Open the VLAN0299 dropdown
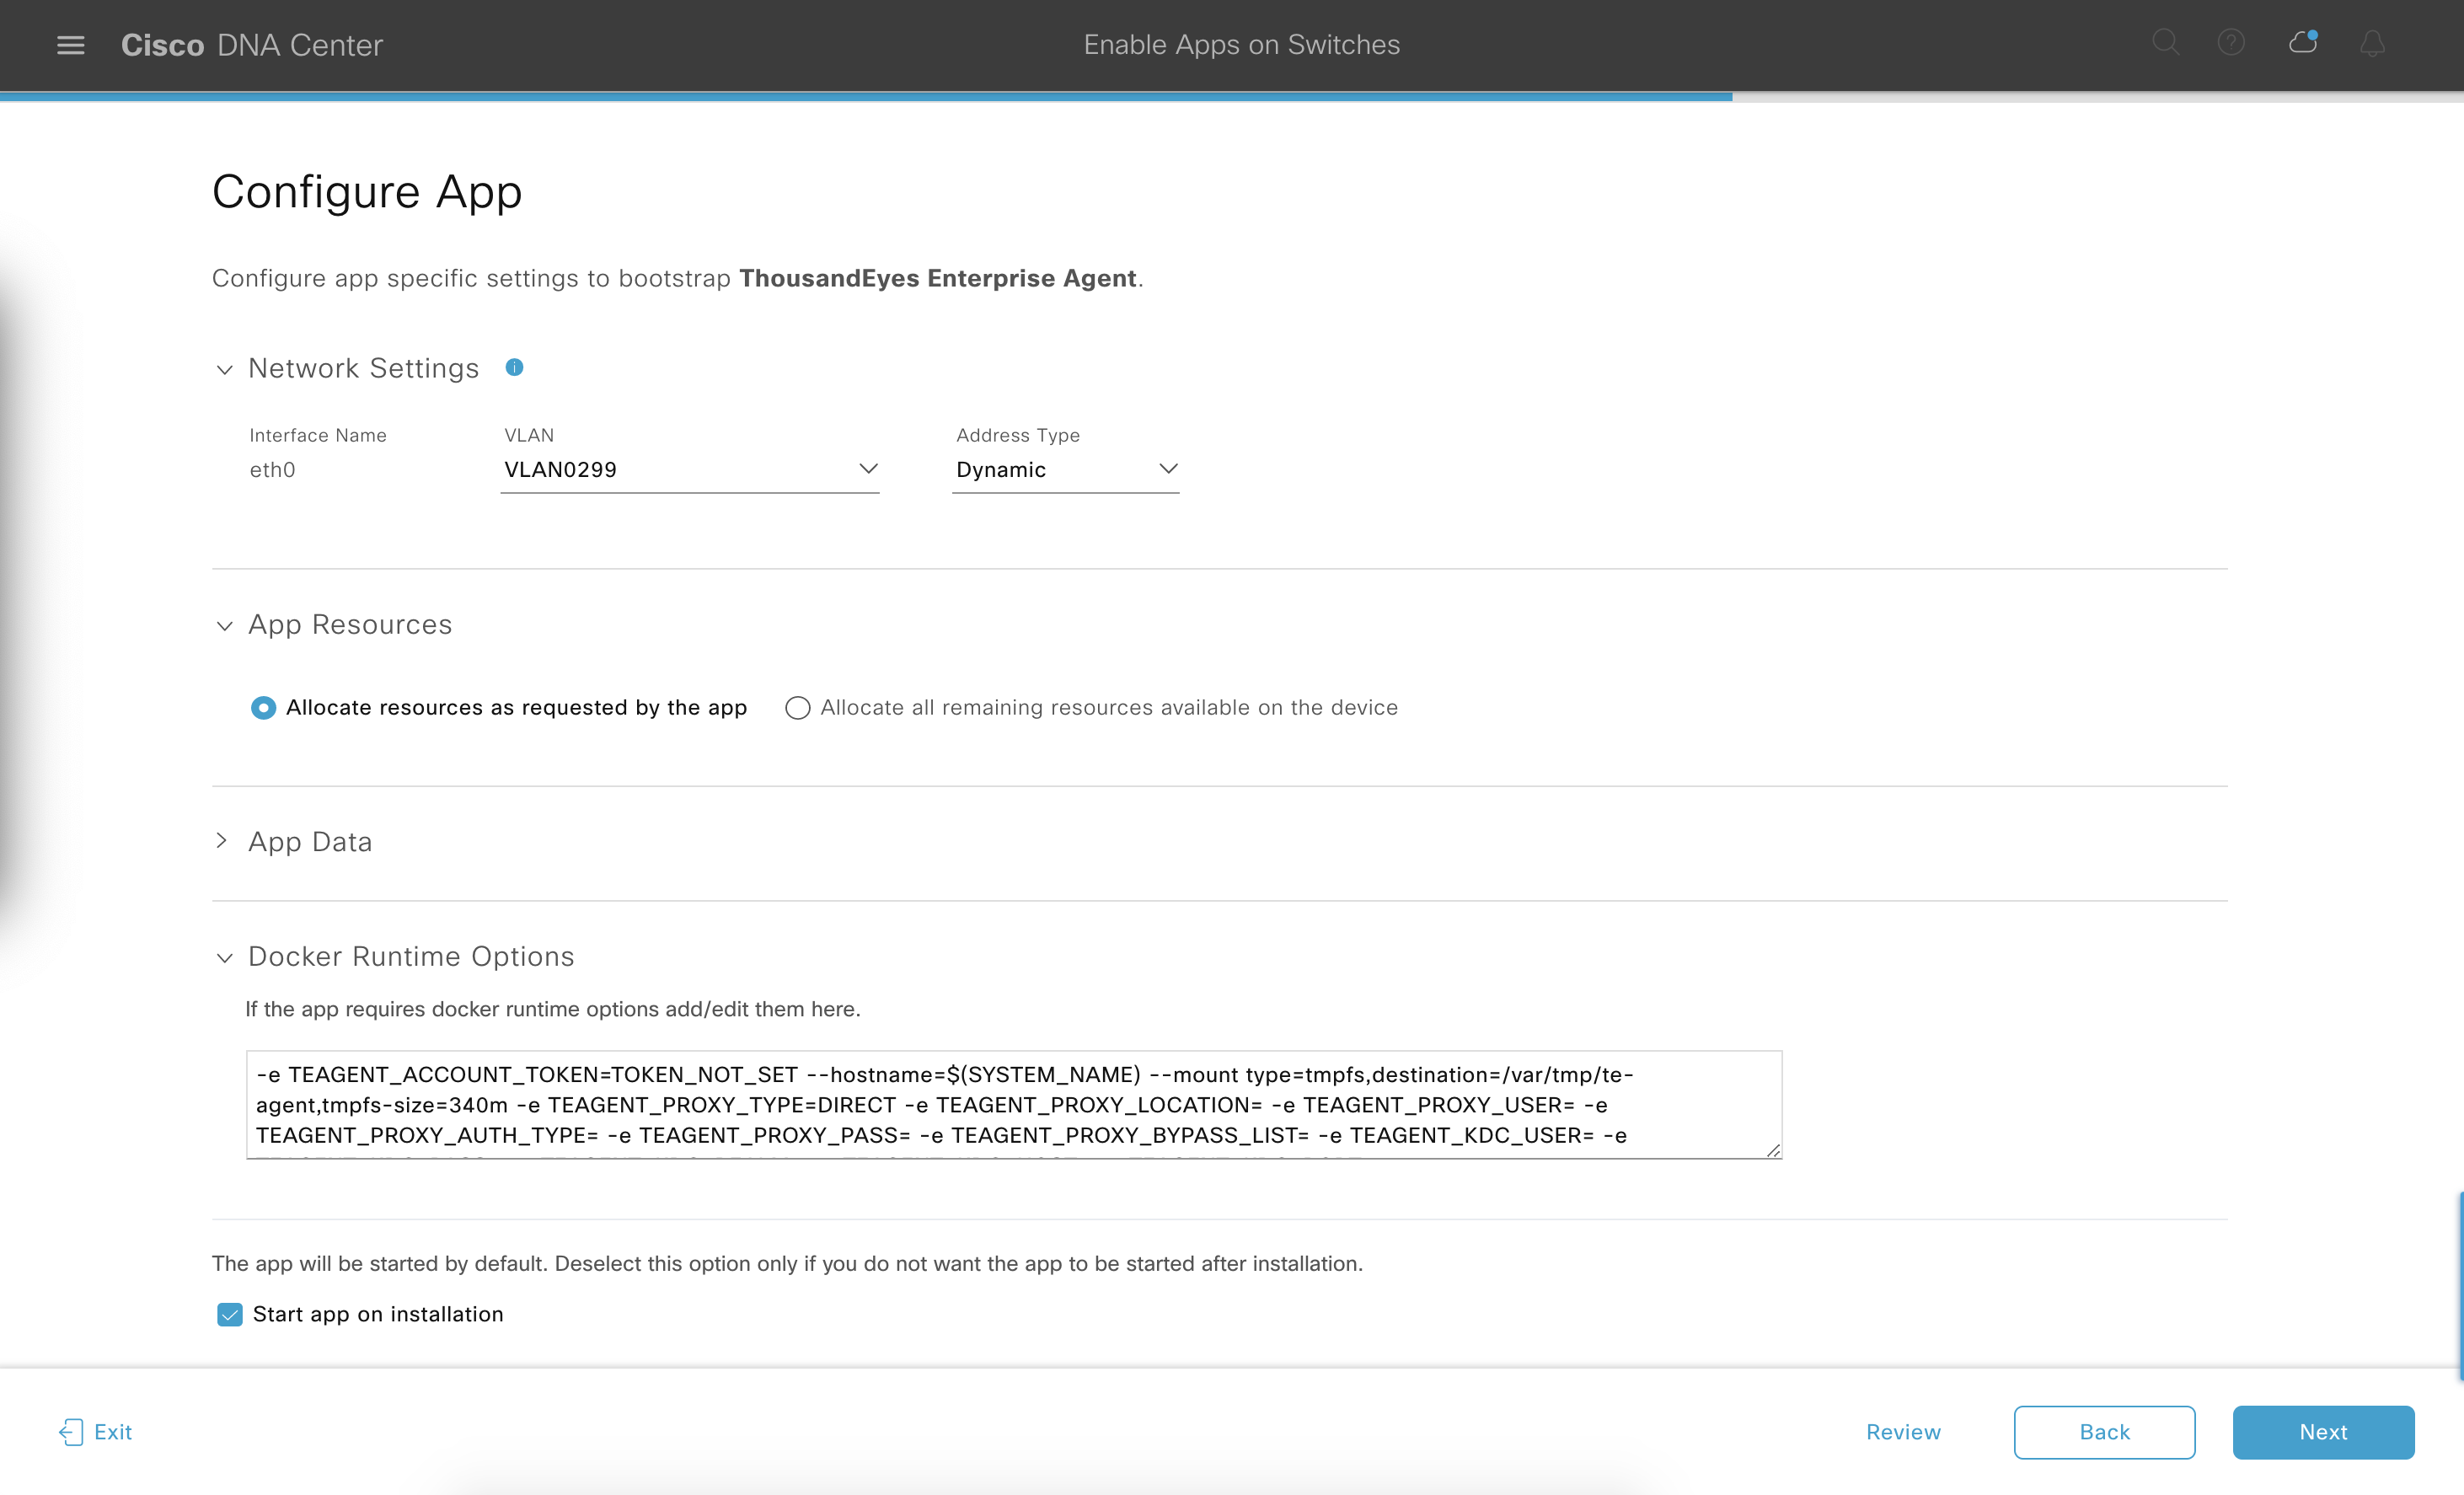 tap(689, 470)
